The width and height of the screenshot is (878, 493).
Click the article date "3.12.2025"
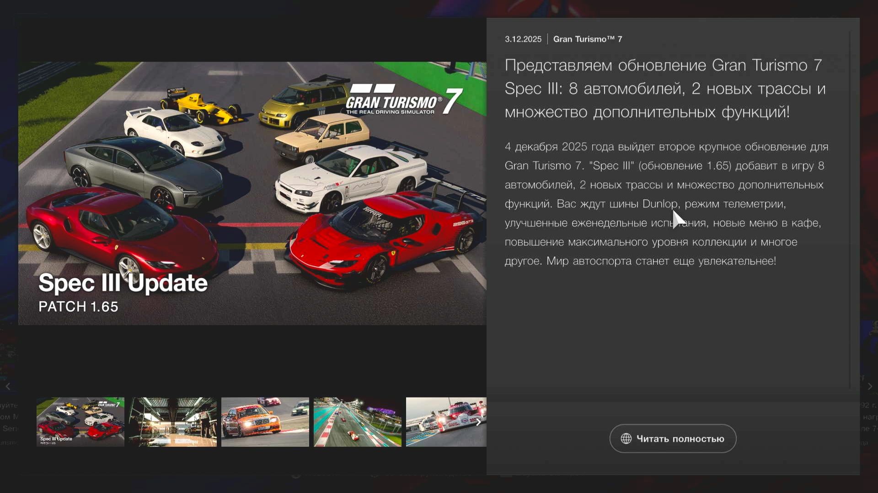[x=523, y=39]
